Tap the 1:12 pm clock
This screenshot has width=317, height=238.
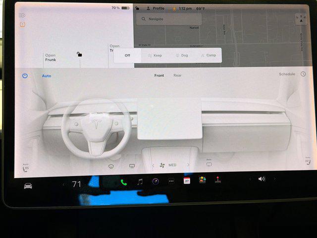(185, 9)
